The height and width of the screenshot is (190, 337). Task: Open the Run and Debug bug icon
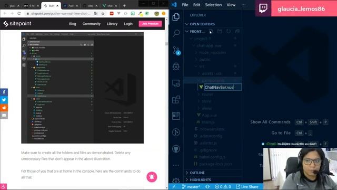176,66
